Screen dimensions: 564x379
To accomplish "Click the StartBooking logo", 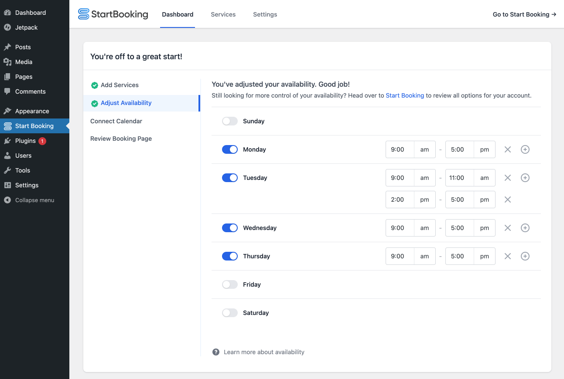I will coord(113,14).
